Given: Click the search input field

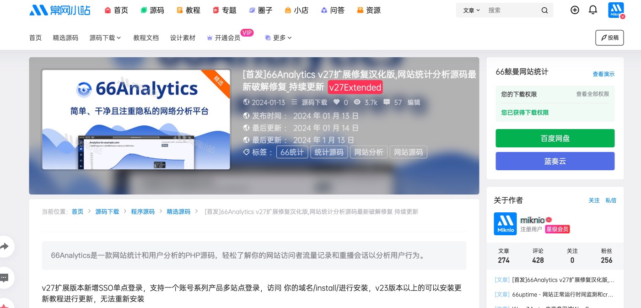Looking at the screenshot, I should coord(512,10).
